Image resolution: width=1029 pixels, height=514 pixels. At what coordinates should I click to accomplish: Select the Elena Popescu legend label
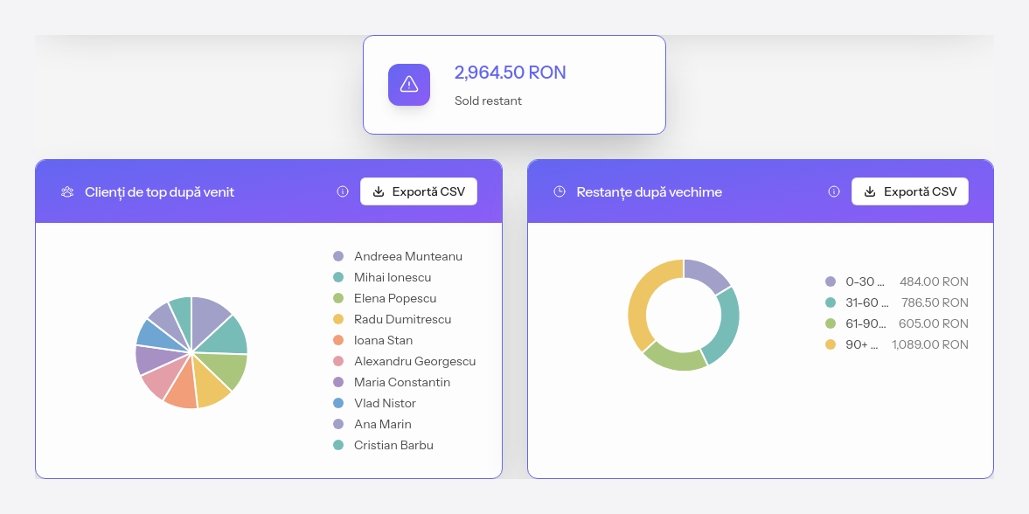pos(395,298)
